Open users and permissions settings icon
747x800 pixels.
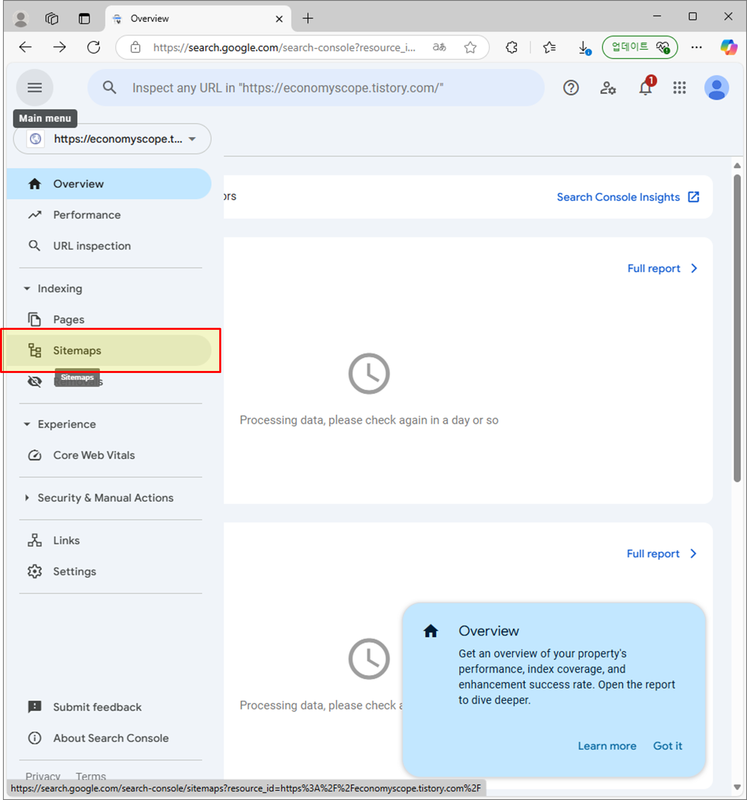[608, 88]
